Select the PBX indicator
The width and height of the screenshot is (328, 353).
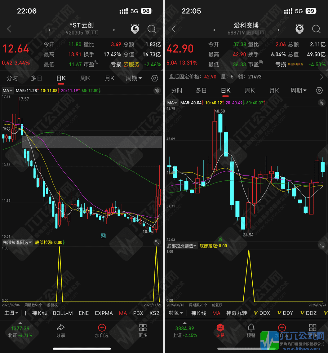(138, 313)
